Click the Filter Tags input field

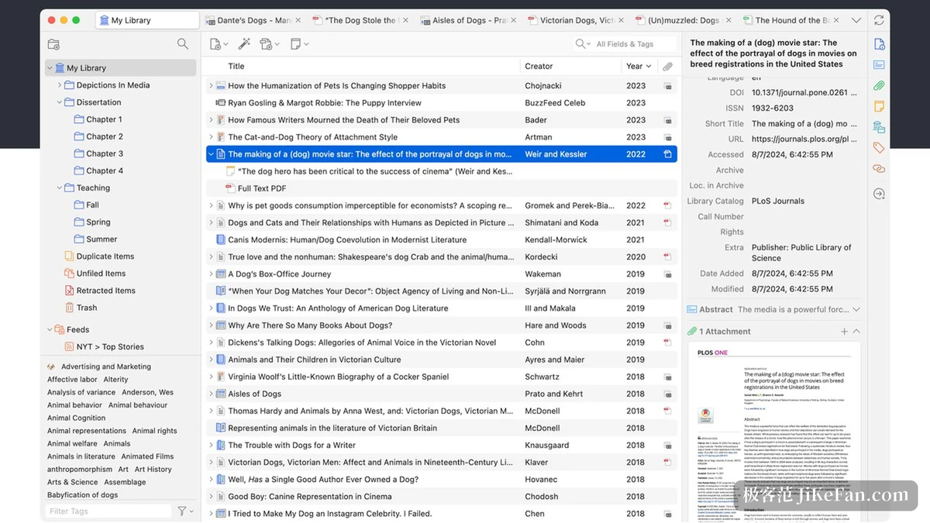(x=108, y=511)
